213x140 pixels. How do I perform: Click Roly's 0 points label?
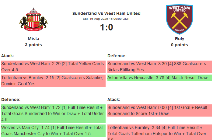180,45
